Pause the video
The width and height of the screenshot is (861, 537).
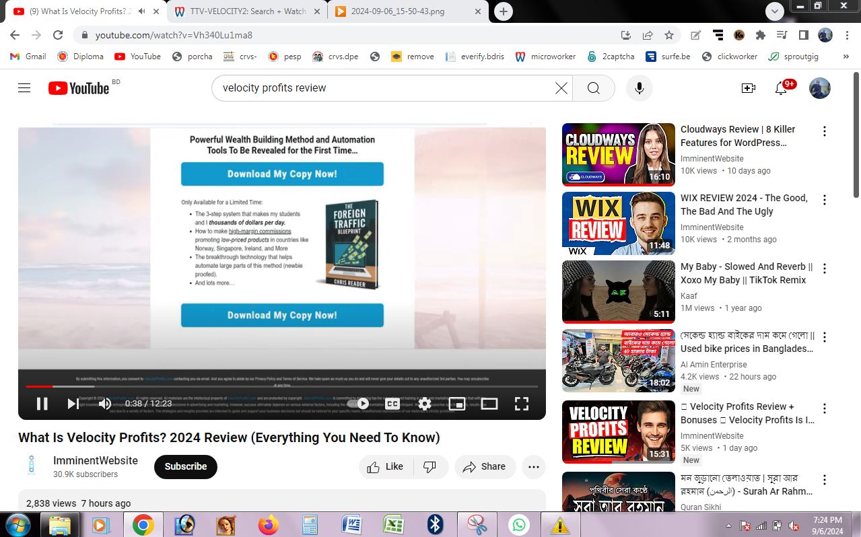(42, 404)
